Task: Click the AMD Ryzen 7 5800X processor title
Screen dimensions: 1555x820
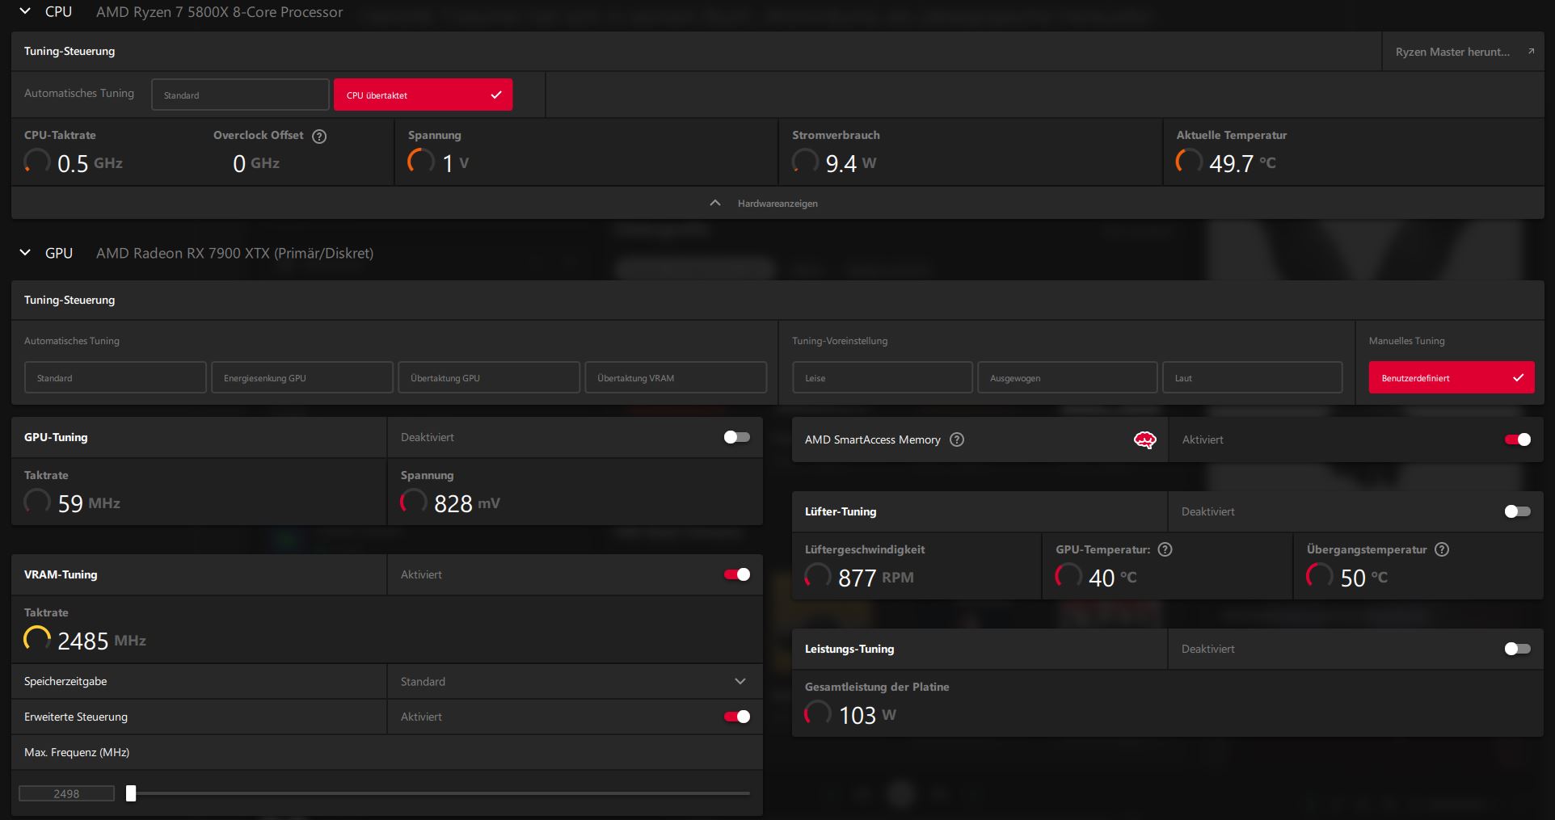Action: tap(219, 12)
